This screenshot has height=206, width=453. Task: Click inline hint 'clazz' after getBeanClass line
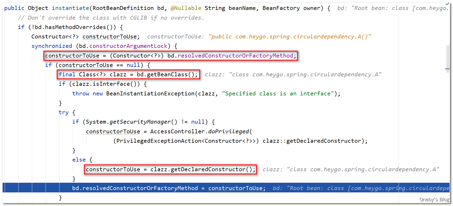(x=293, y=75)
